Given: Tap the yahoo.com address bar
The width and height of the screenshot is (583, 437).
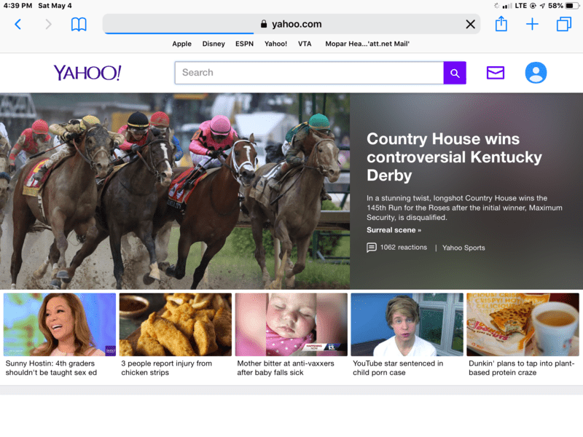Looking at the screenshot, I should [x=291, y=24].
